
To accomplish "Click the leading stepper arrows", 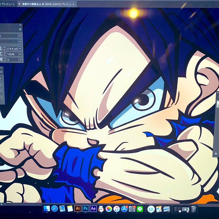I will (5, 49).
